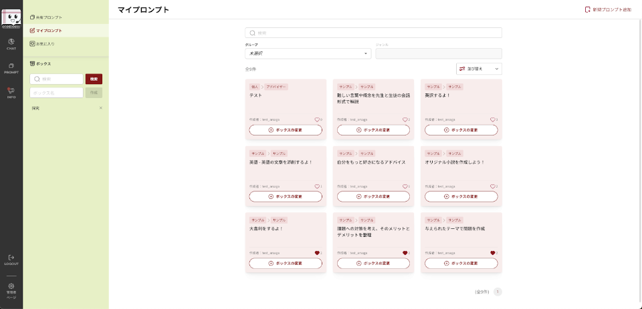The height and width of the screenshot is (309, 642).
Task: Click ボックスの変更 on the テスト card
Action: coord(286,130)
